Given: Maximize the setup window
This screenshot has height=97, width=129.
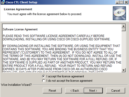Looking at the screenshot, I should click(x=122, y=2).
